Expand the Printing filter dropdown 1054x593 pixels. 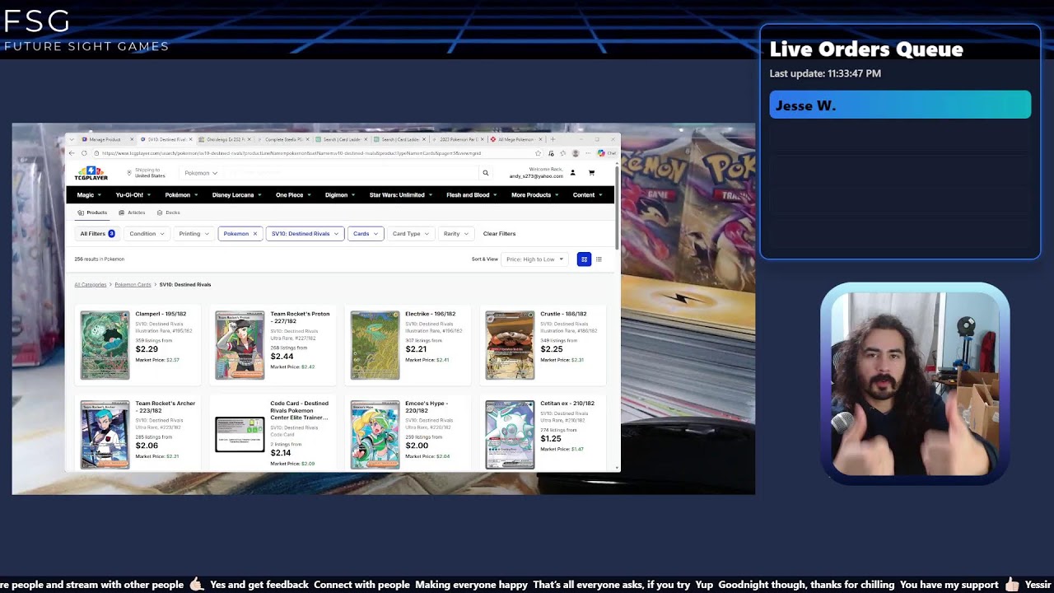[194, 234]
